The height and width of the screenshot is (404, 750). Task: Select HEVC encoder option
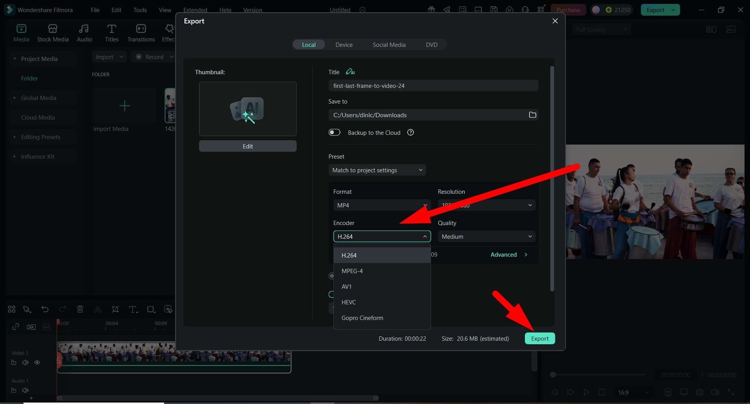click(x=382, y=302)
